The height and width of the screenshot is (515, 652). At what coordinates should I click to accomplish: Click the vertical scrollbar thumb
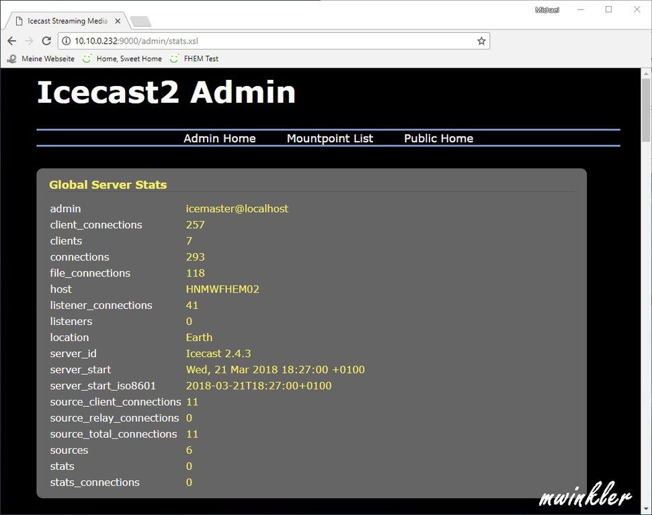646,110
